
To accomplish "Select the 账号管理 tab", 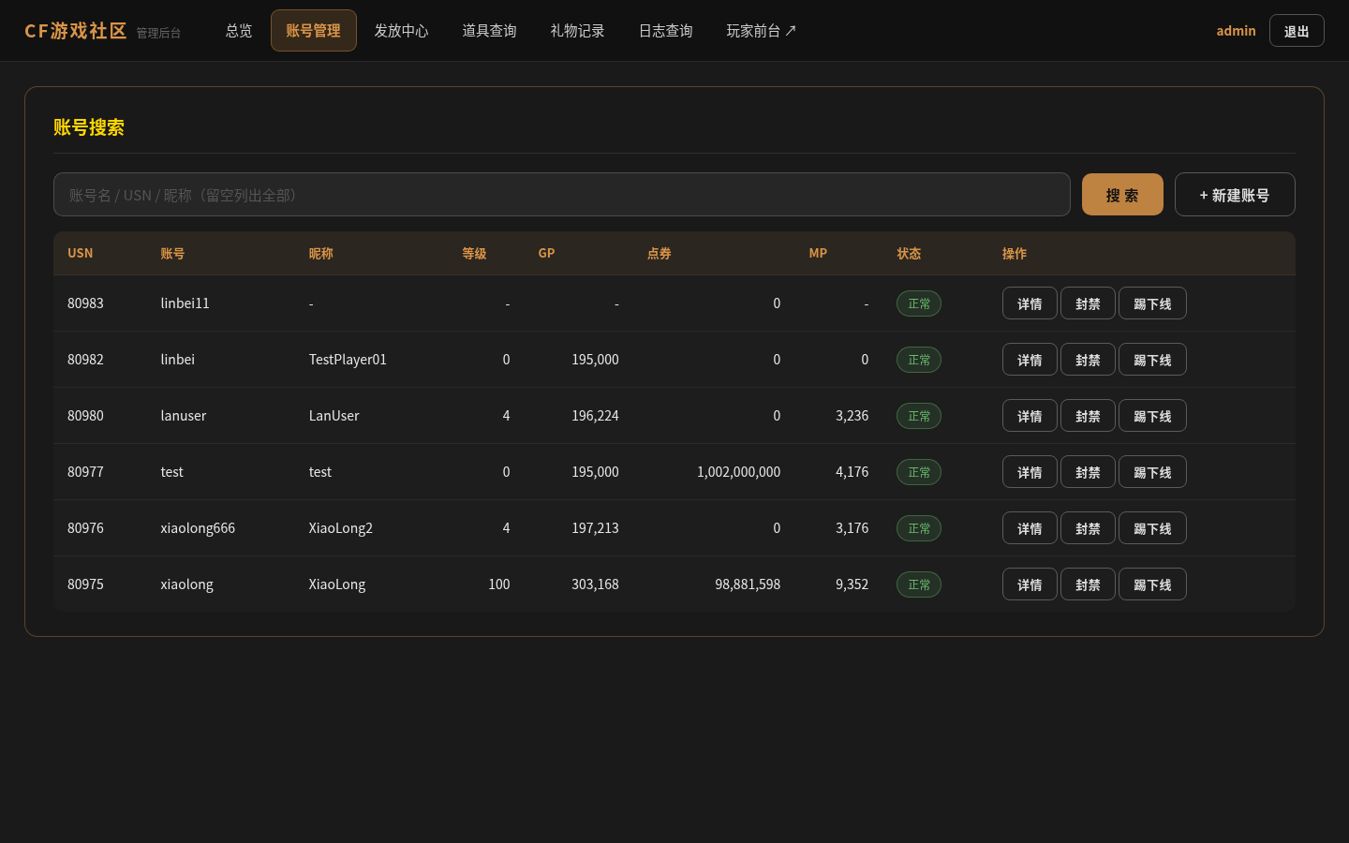I will pos(314,31).
